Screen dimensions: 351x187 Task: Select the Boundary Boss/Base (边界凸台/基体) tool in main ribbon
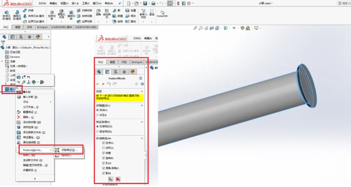pyautogui.click(x=34, y=22)
